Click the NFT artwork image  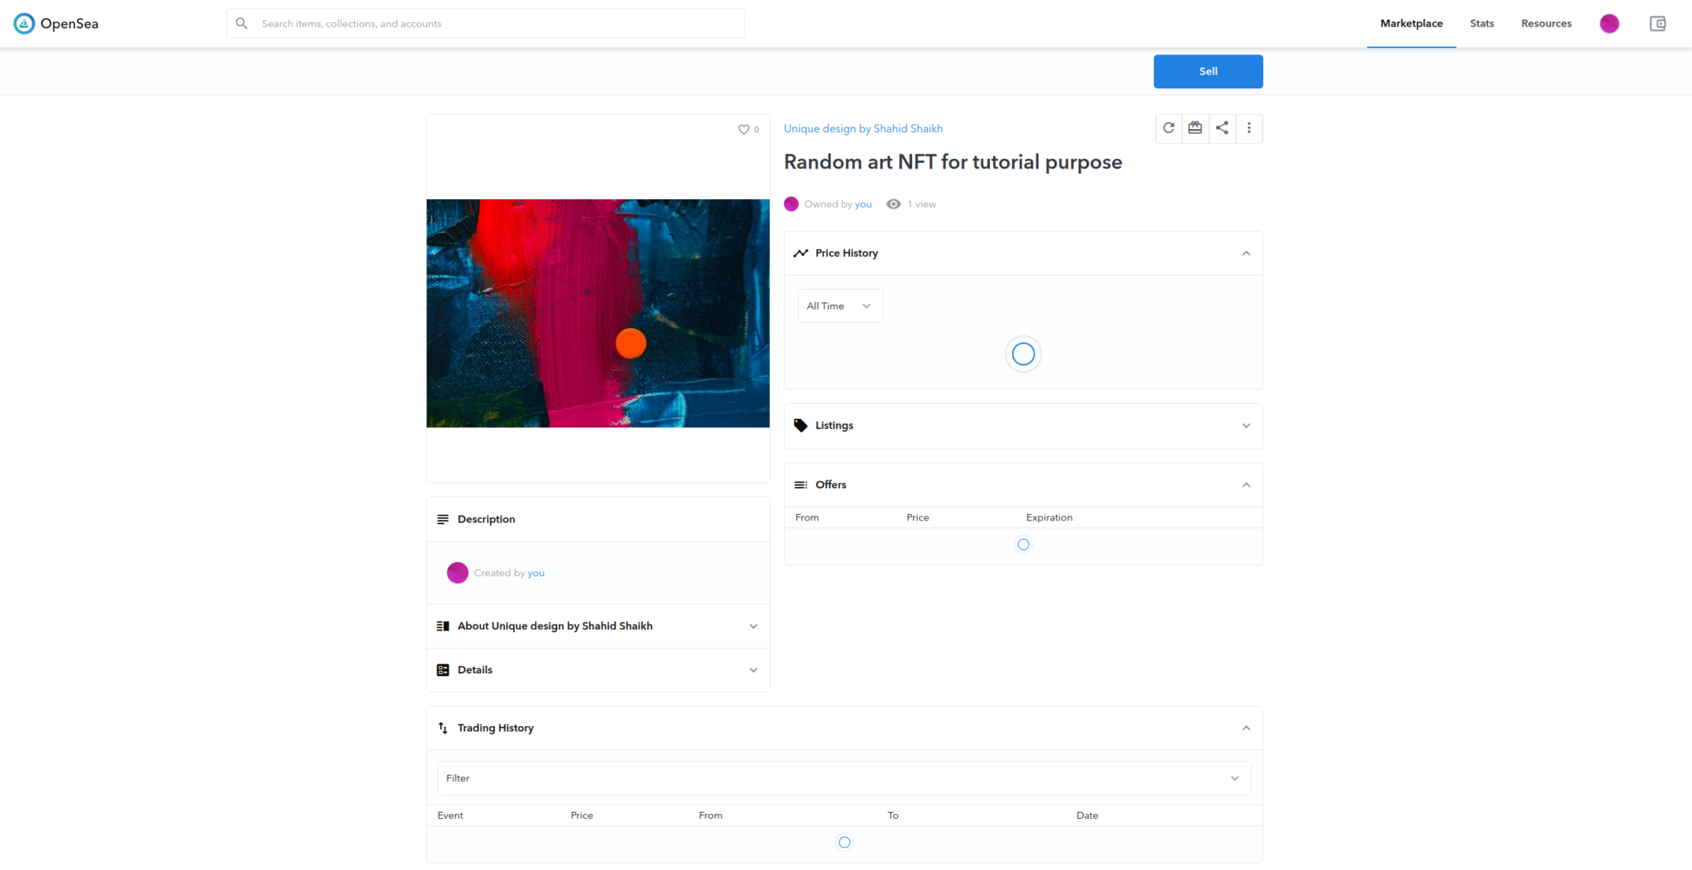tap(598, 313)
